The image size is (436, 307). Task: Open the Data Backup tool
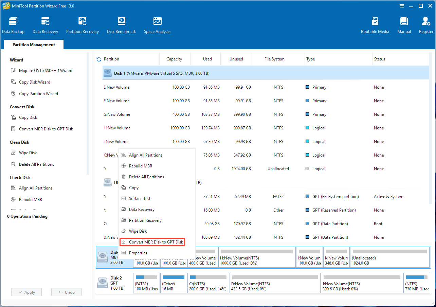[13, 25]
